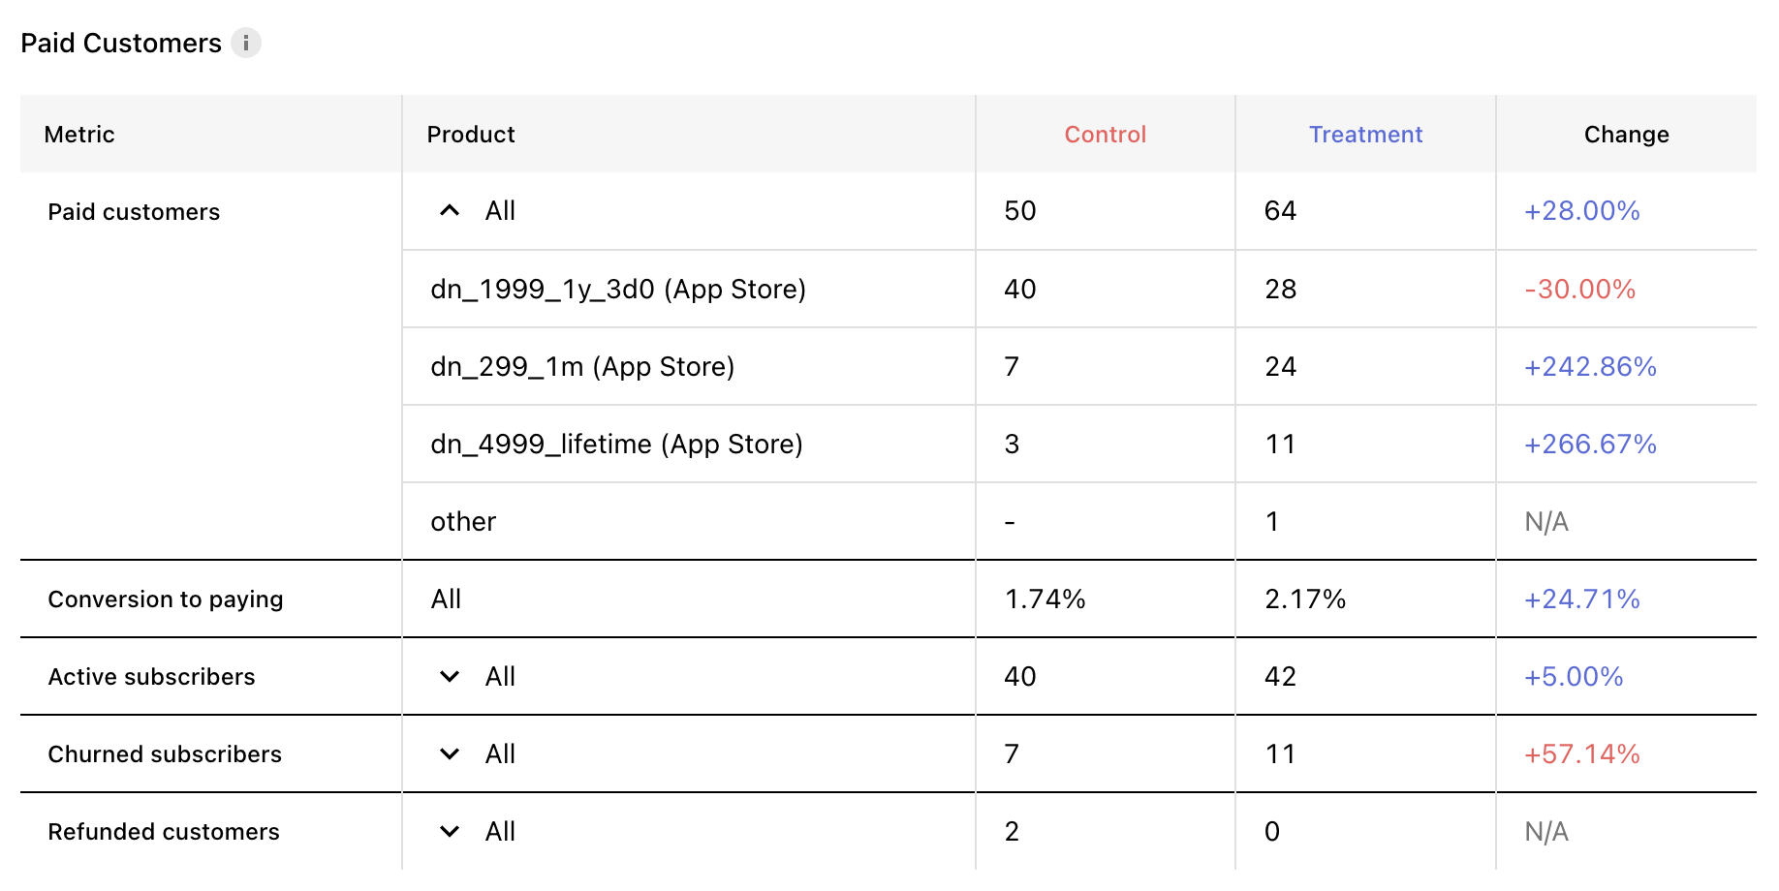
Task: Click the +28.00% change value
Action: 1582,211
